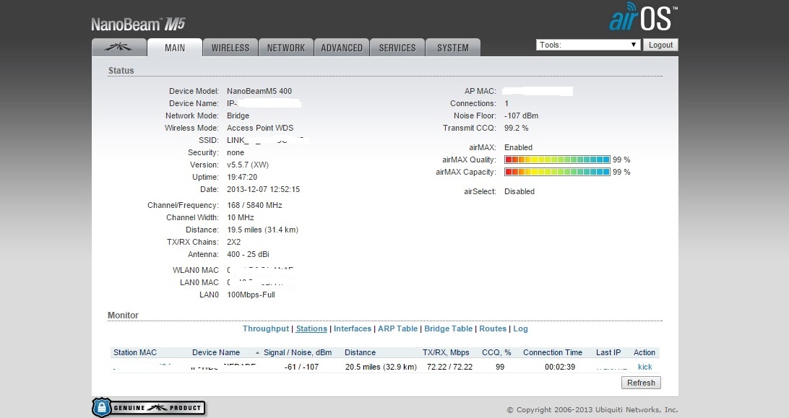Click the NanoBeam M5 logo
The height and width of the screenshot is (418, 789).
(139, 24)
